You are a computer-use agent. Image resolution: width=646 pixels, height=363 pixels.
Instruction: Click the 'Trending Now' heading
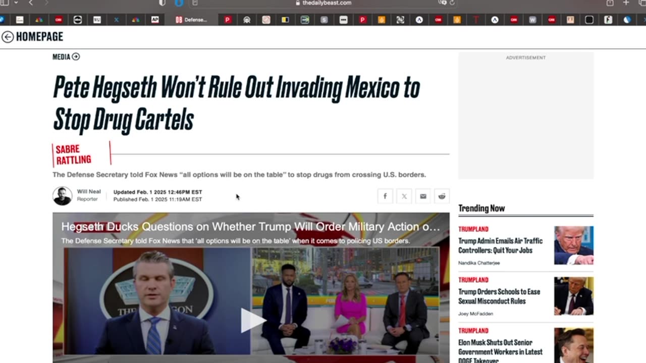[x=481, y=208]
